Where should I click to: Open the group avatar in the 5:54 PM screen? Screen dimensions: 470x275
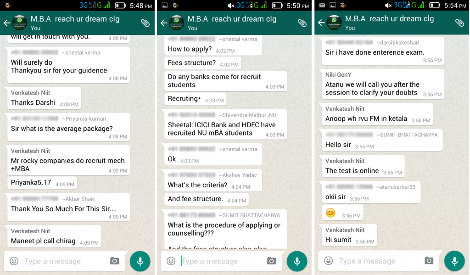(x=334, y=23)
